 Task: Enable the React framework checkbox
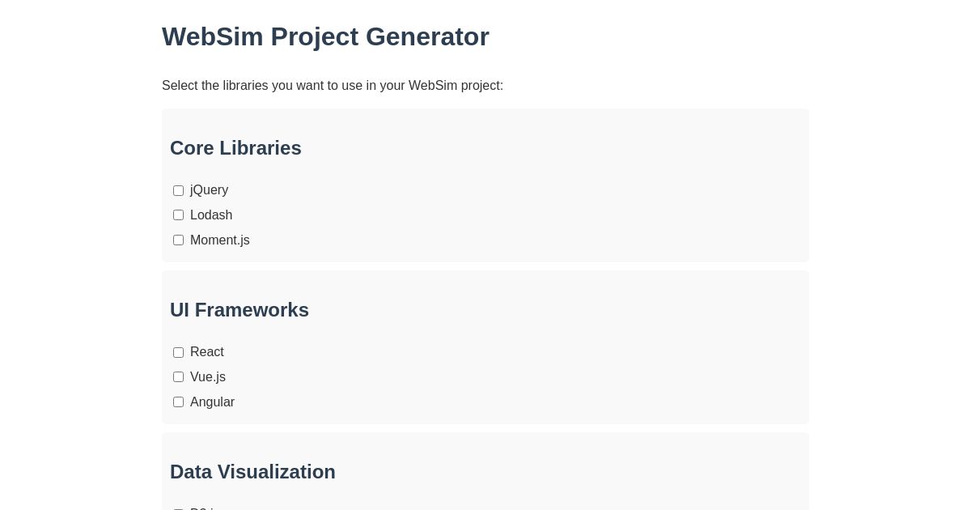pos(178,352)
